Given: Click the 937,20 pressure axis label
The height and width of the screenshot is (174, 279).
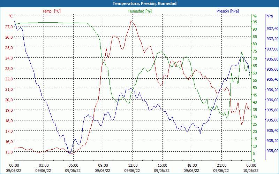Looking at the screenshot, I should point(272,39).
